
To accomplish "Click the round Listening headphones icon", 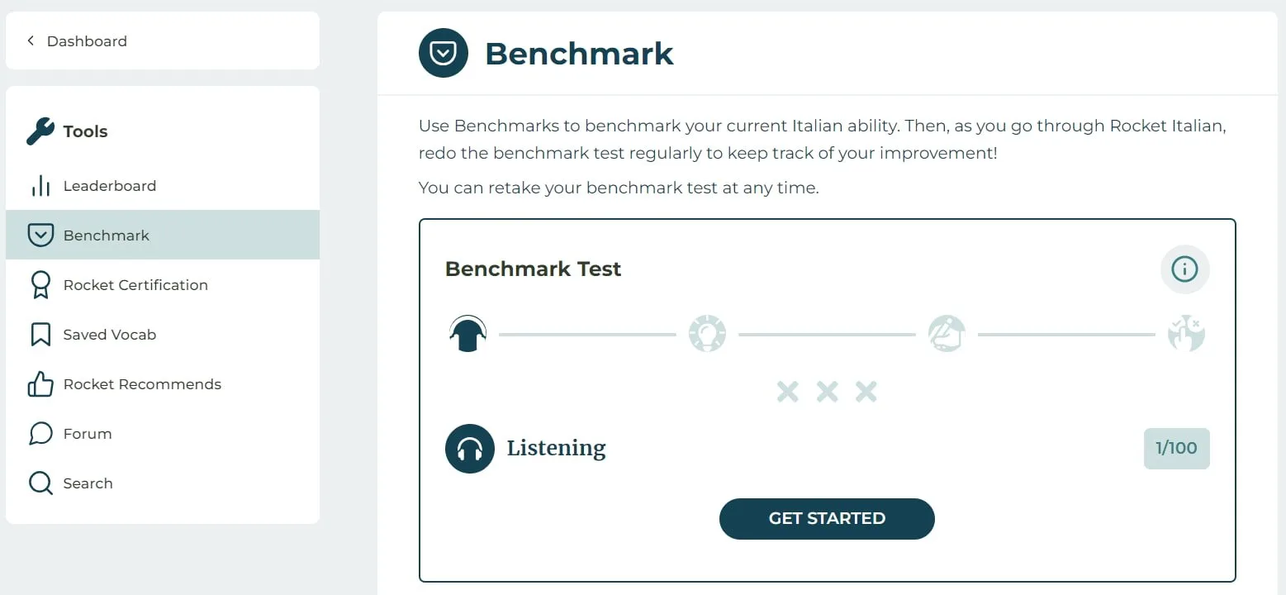I will (469, 449).
